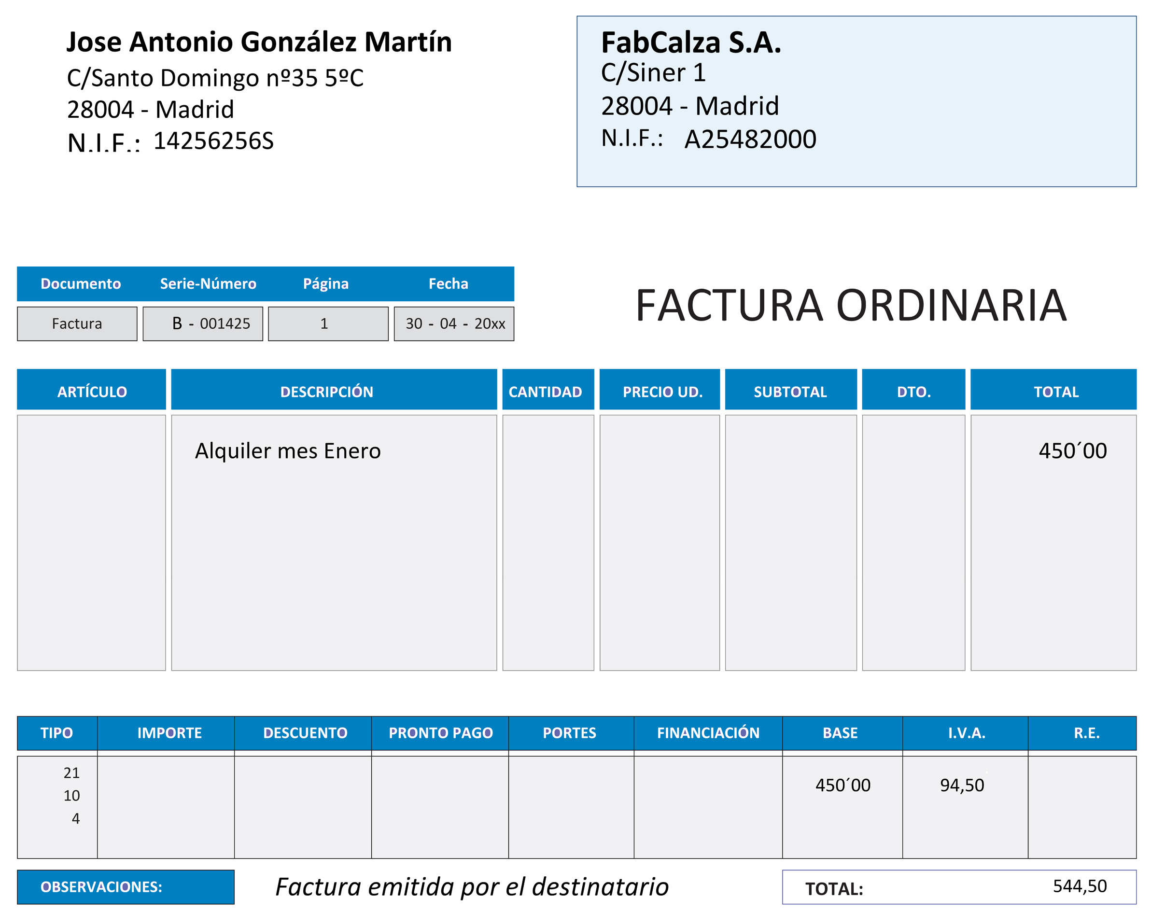Click the Factura document type field
The height and width of the screenshot is (912, 1151).
[x=77, y=323]
